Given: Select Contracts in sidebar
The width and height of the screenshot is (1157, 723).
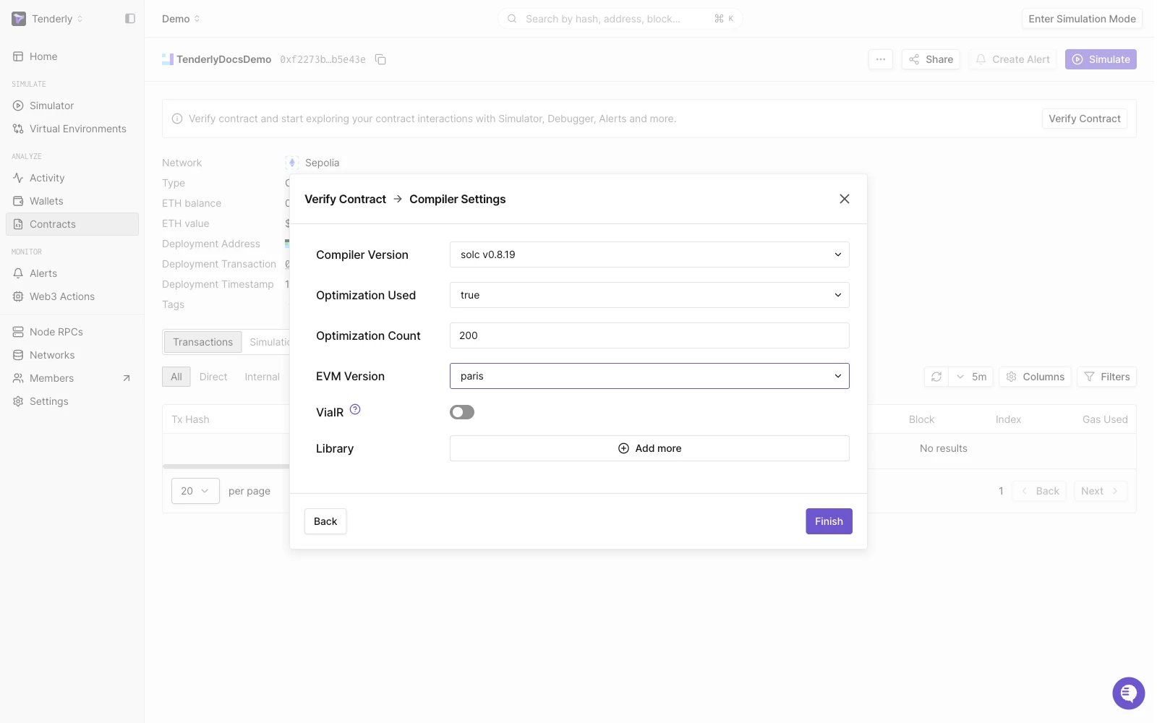Looking at the screenshot, I should (x=72, y=224).
